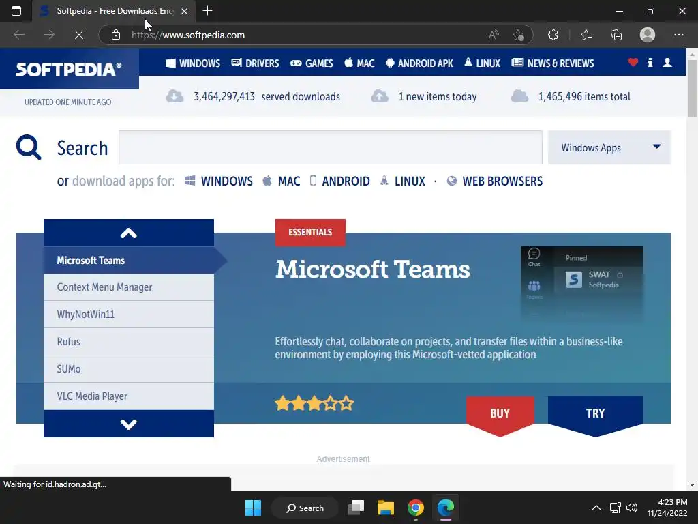Open the Games category
The height and width of the screenshot is (524, 698).
coord(312,63)
